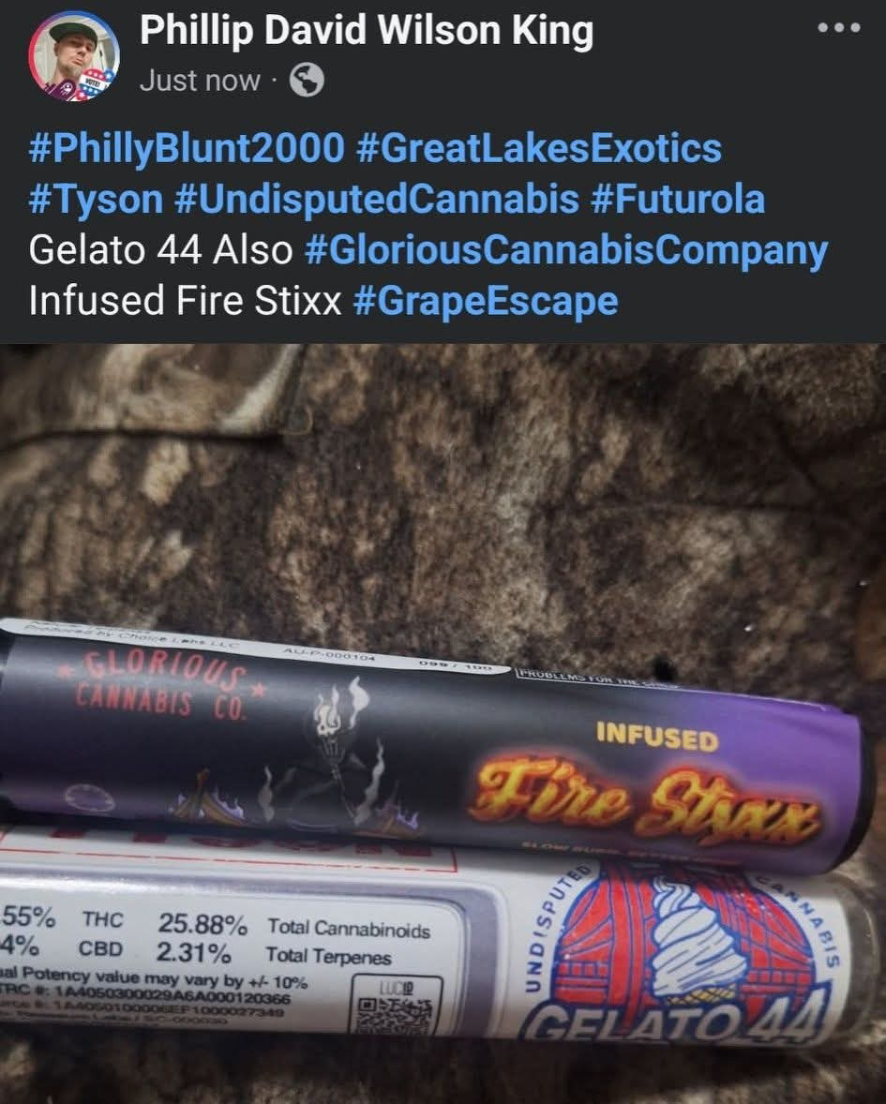Viewport: 886px width, 1104px height.
Task: Open Phillip David Wilson King's profile
Action: (367, 31)
